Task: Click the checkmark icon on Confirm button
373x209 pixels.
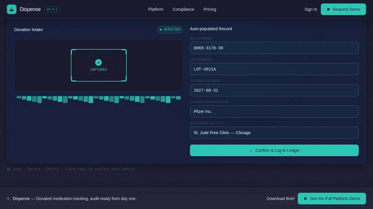Action: tap(251, 150)
